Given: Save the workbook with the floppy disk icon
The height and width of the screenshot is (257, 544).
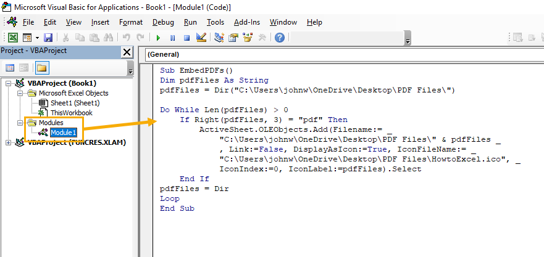Looking at the screenshot, I should tap(48, 38).
